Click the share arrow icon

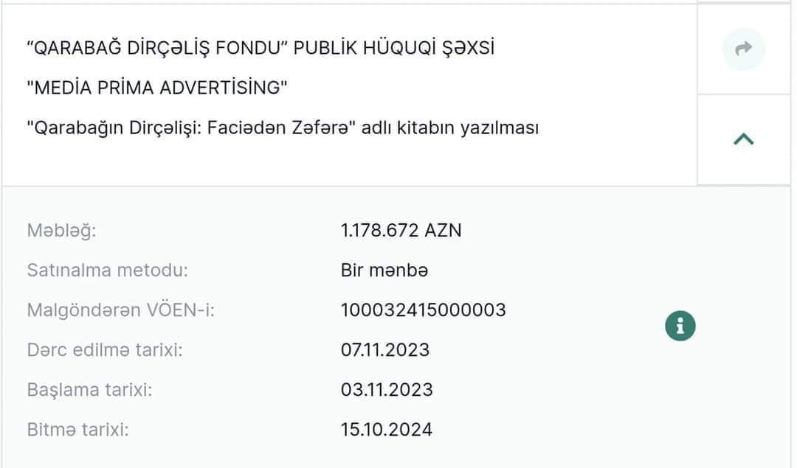pyautogui.click(x=743, y=49)
